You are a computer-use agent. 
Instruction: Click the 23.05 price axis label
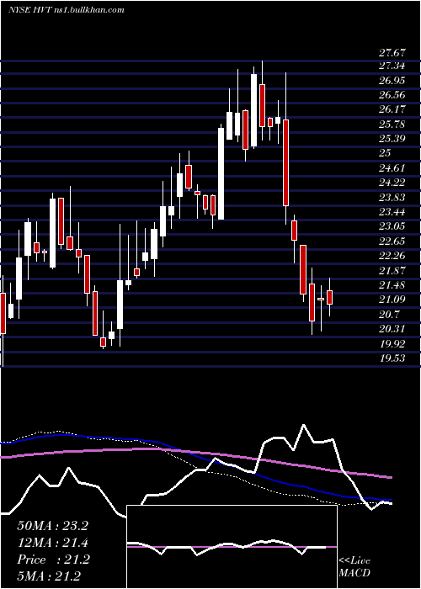click(392, 226)
